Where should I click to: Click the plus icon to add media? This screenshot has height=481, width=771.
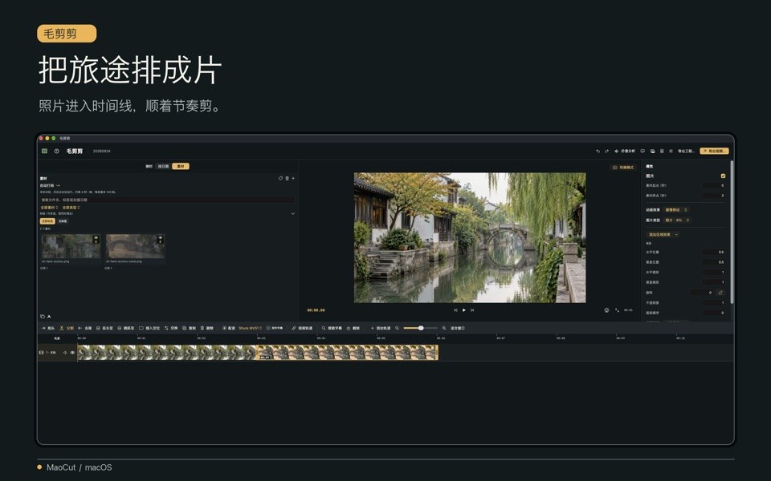pos(293,178)
